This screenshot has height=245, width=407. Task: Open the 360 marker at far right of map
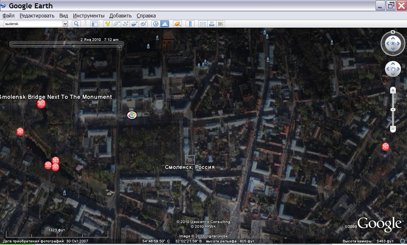coord(385,146)
